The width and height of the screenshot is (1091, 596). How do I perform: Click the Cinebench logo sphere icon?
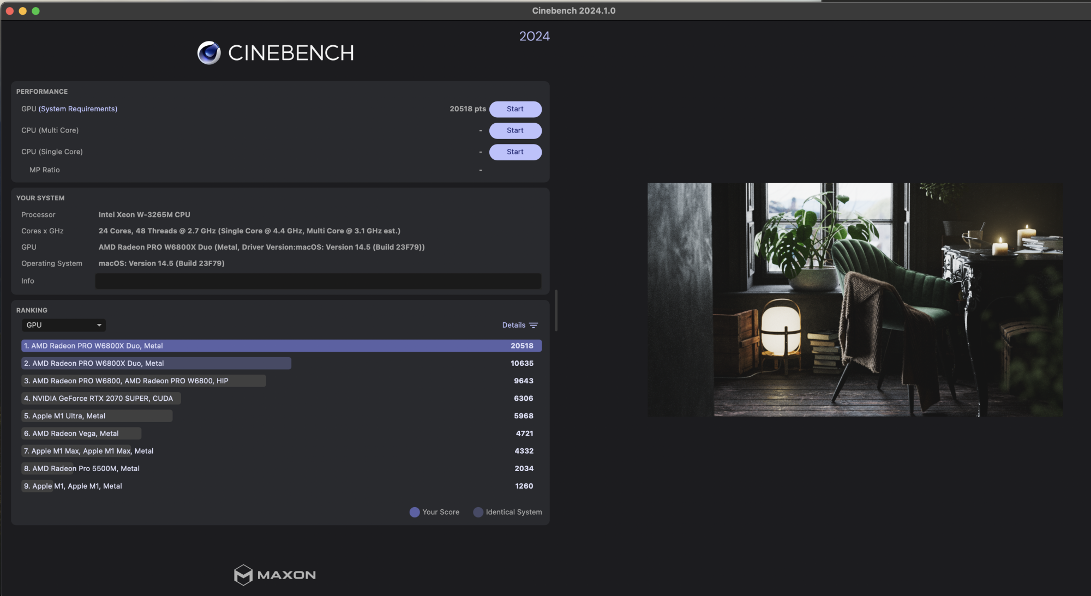coord(209,53)
